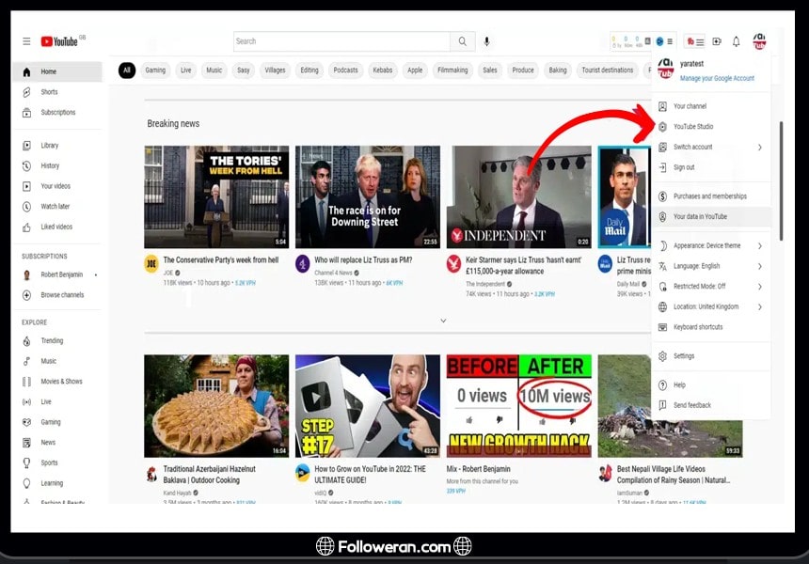809x564 pixels.
Task: Click in the Search input field
Action: [341, 41]
